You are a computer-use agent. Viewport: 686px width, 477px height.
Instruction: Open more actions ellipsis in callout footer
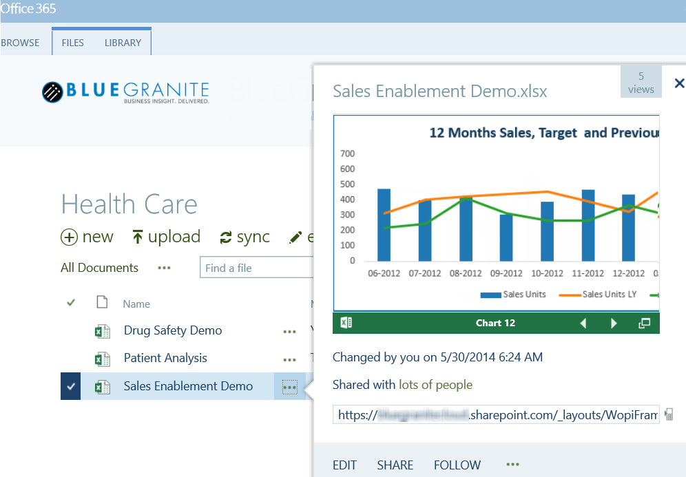click(512, 465)
